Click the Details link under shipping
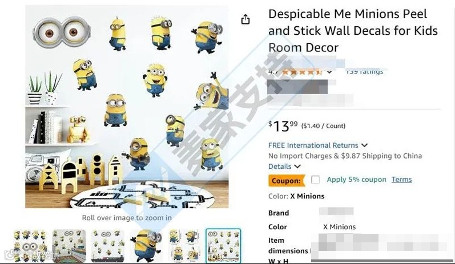The width and height of the screenshot is (455, 264). pyautogui.click(x=280, y=166)
